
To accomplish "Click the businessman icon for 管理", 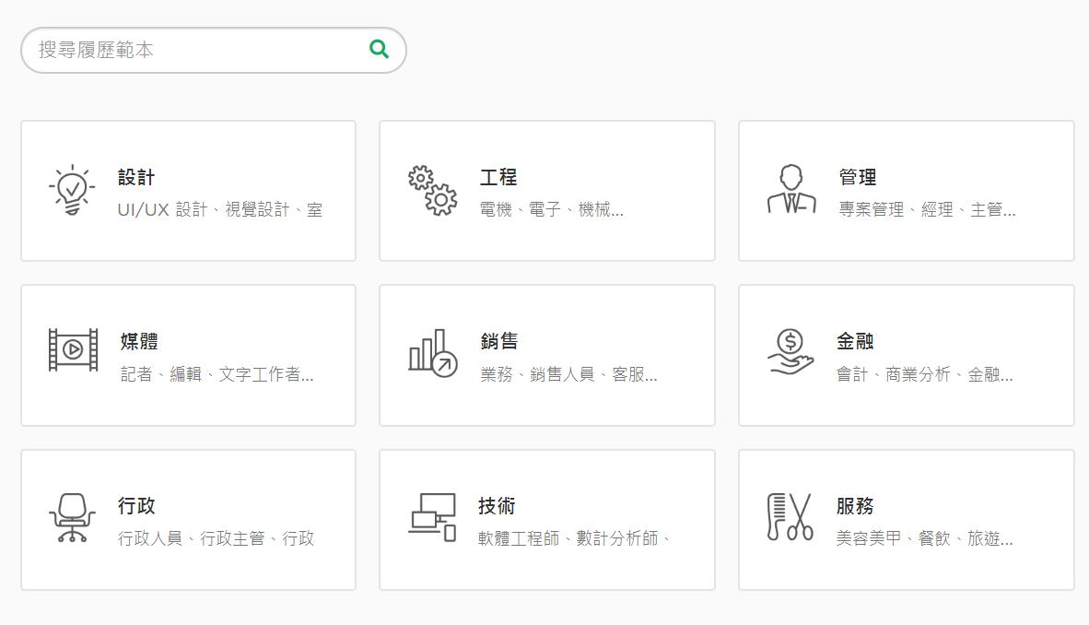I will 791,189.
